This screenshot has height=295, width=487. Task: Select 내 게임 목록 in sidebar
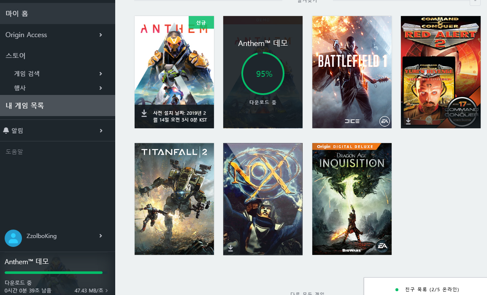[x=24, y=106]
